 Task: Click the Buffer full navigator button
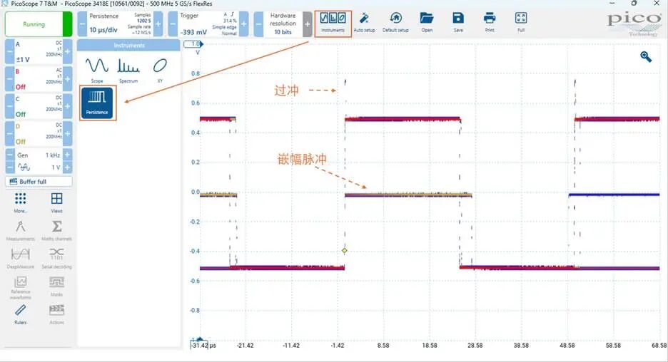coord(39,182)
